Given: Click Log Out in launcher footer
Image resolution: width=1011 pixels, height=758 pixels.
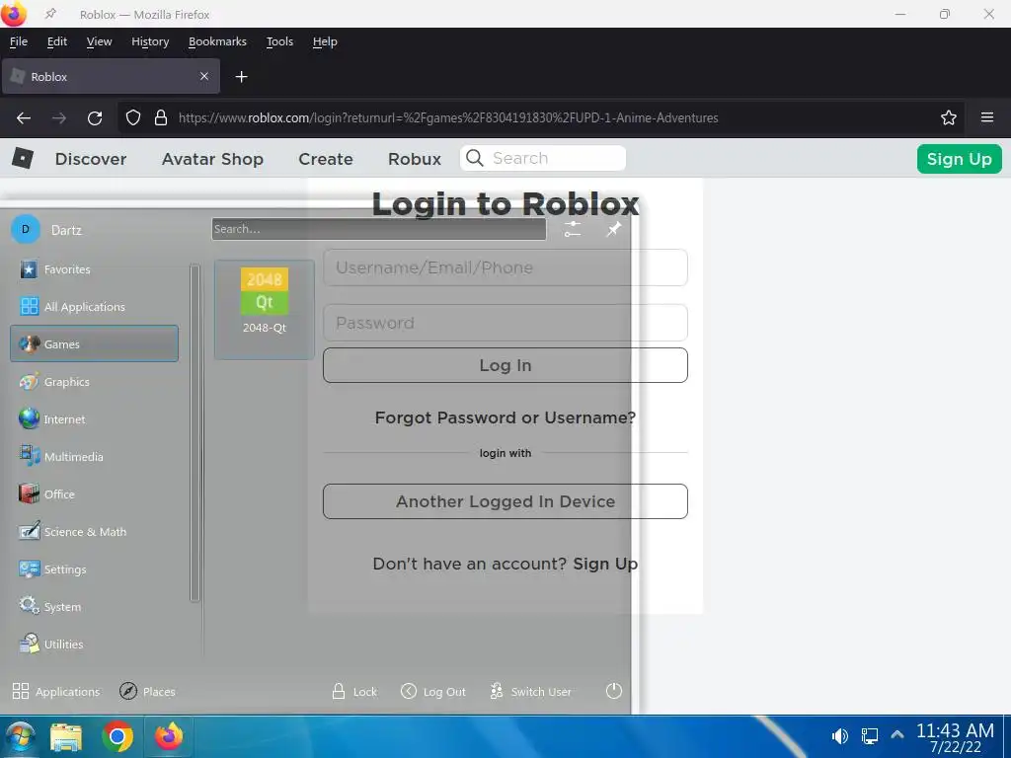Looking at the screenshot, I should (433, 692).
